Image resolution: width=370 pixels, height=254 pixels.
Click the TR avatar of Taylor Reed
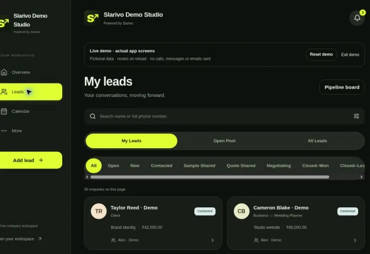(x=99, y=211)
